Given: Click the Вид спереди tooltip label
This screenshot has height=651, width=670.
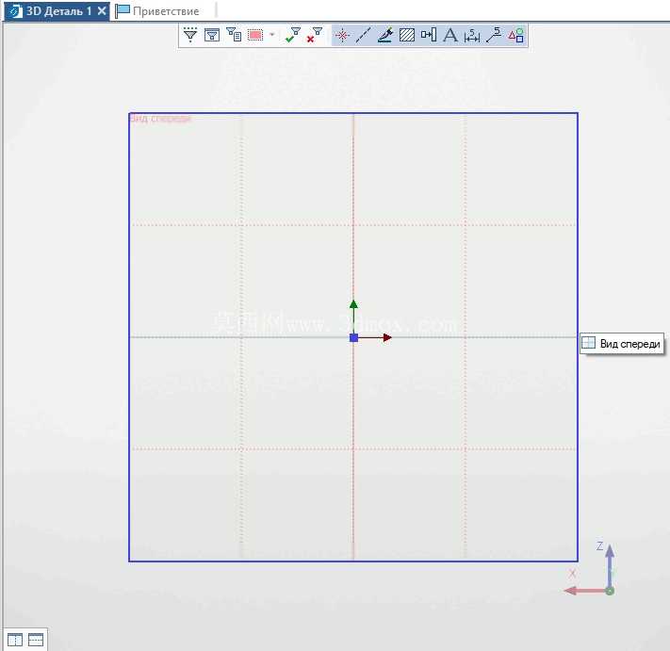Looking at the screenshot, I should coord(622,344).
